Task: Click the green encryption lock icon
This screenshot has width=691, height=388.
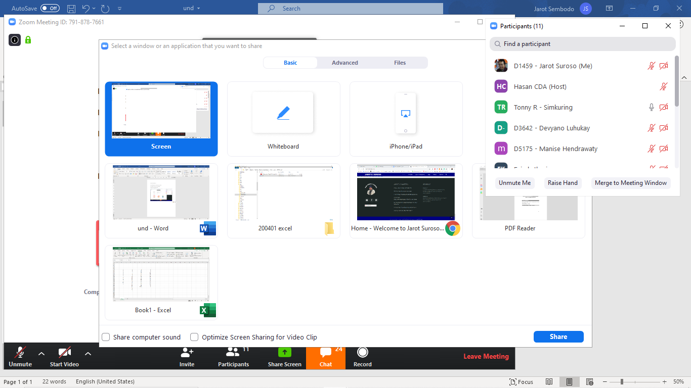Action: point(28,39)
